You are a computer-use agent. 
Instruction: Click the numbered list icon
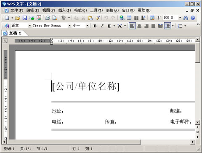(x=180, y=26)
